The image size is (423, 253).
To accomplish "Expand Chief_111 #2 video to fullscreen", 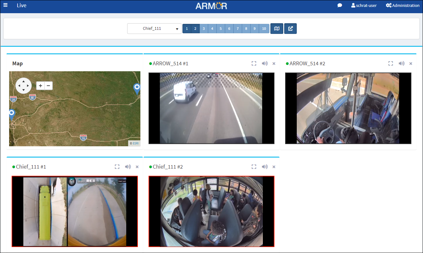I will coord(254,167).
